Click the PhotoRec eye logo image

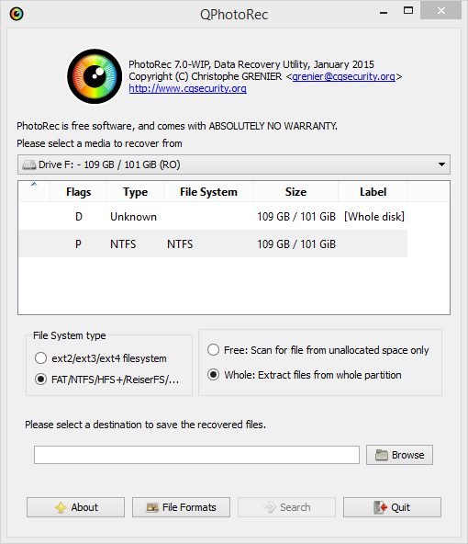point(95,76)
